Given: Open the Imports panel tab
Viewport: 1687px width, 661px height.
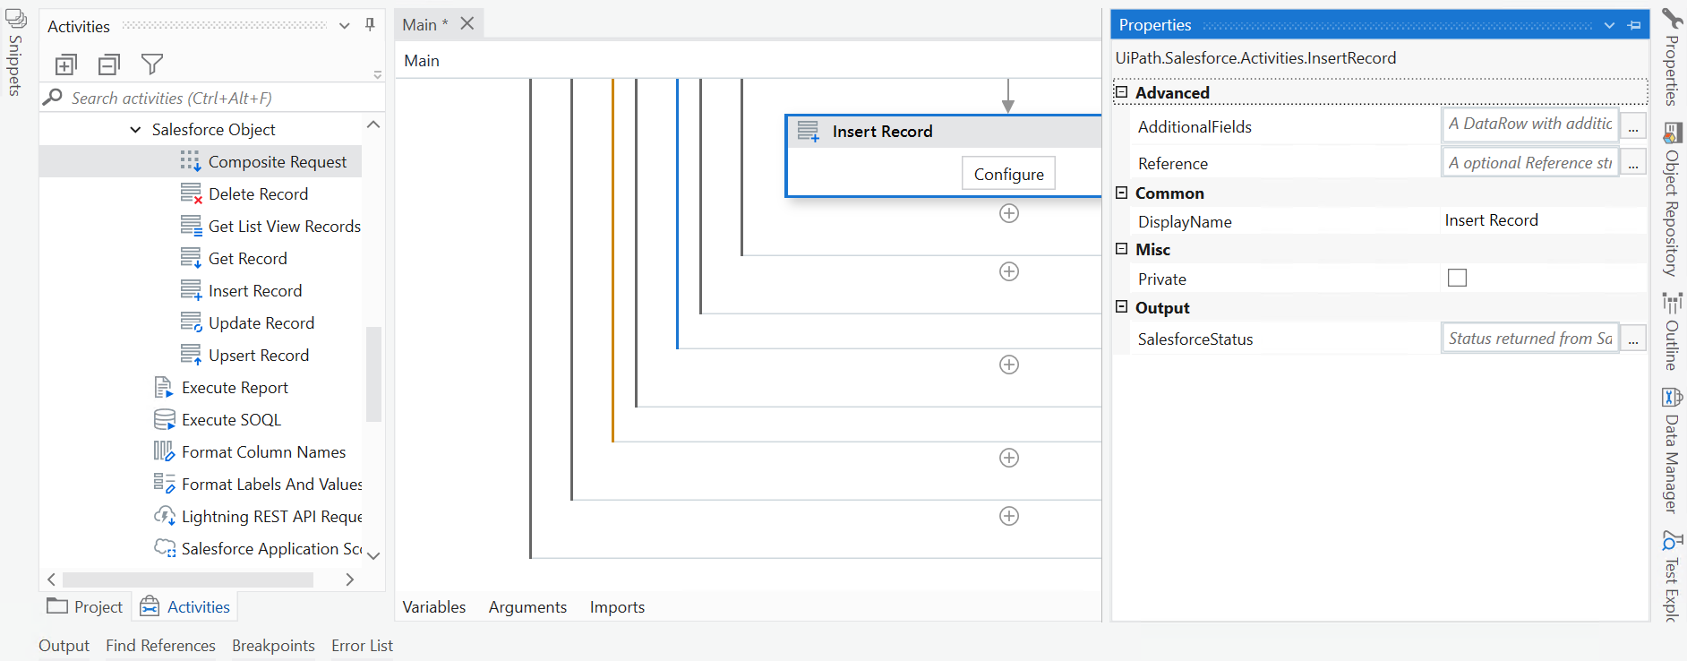Looking at the screenshot, I should (x=617, y=606).
